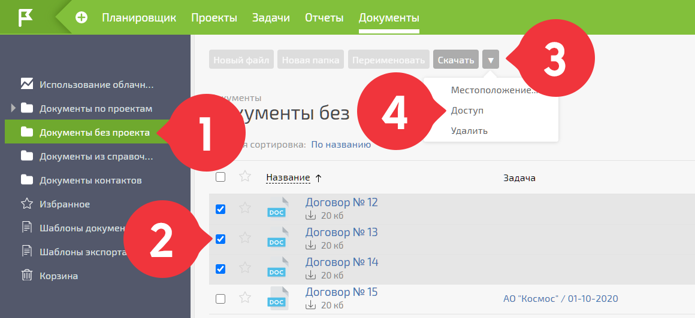The width and height of the screenshot is (695, 318).
Task: Open the Договор № 13 document link
Action: [x=342, y=232]
